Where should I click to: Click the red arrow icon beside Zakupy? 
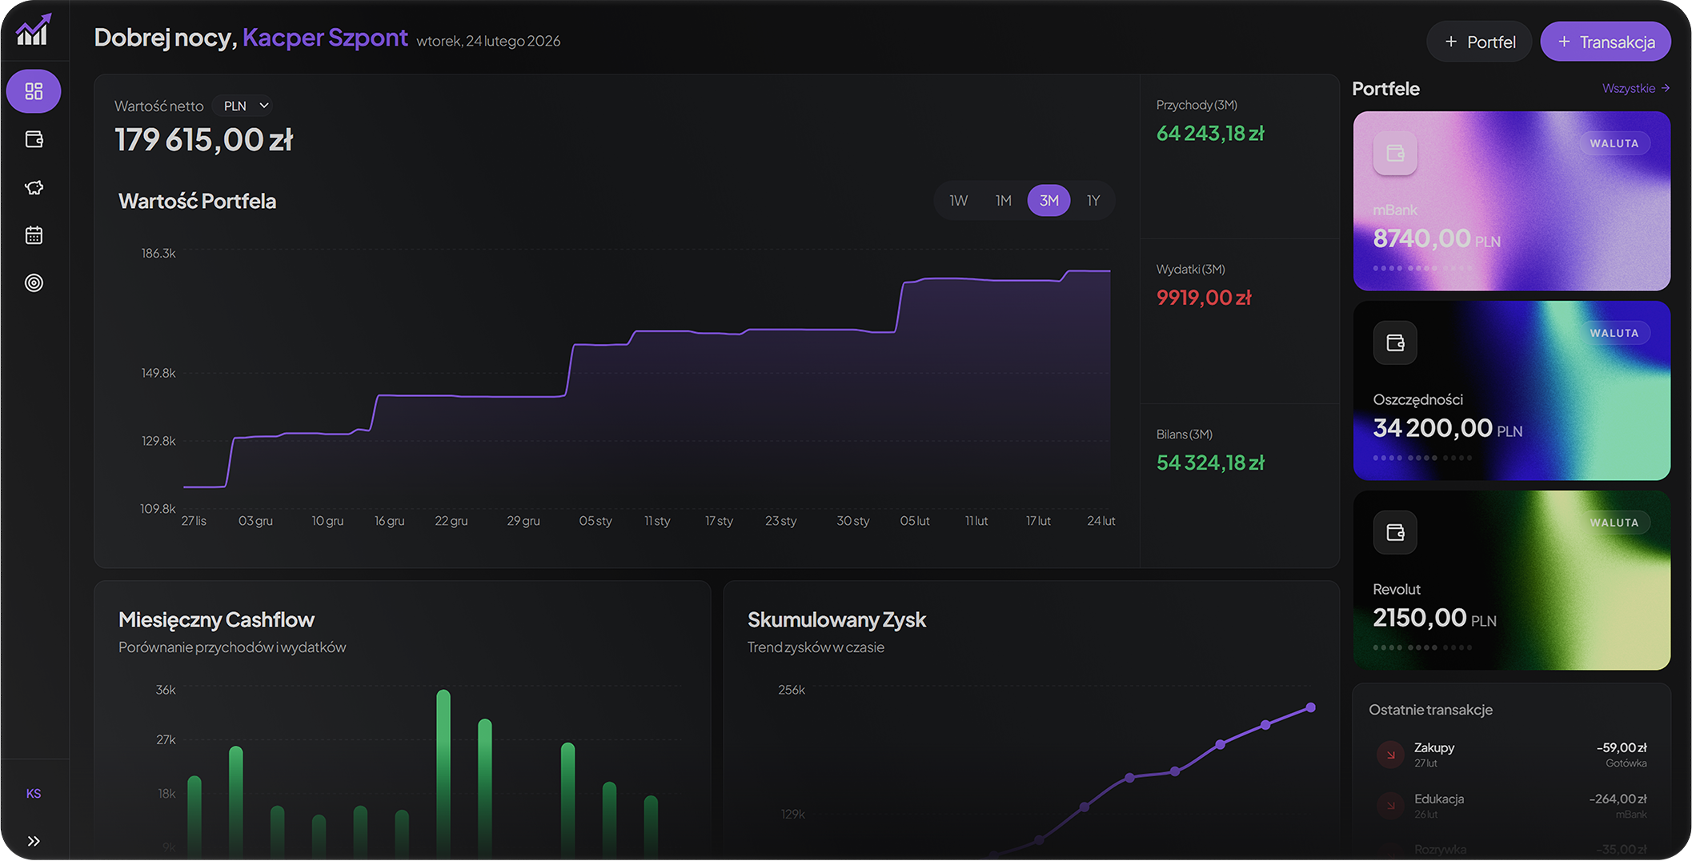(1390, 755)
